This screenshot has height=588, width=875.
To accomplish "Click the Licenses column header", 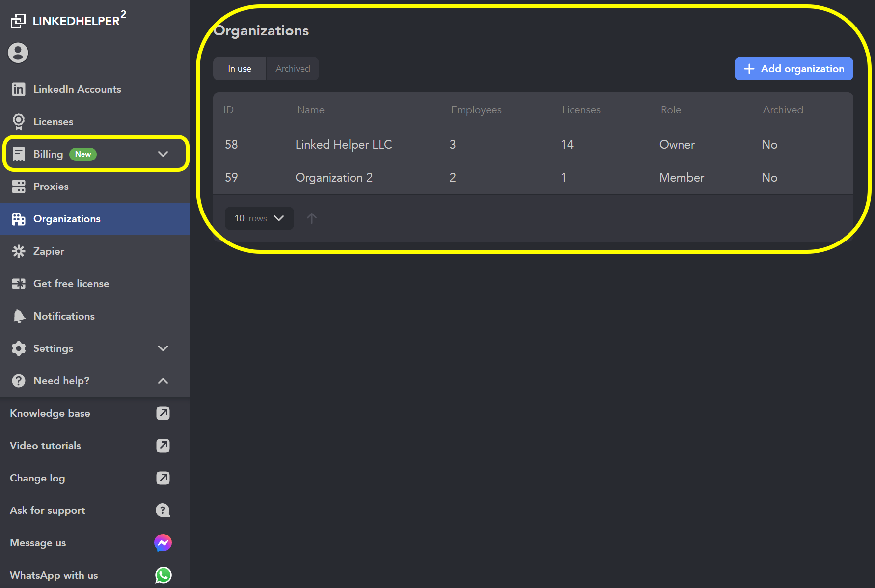I will (581, 110).
